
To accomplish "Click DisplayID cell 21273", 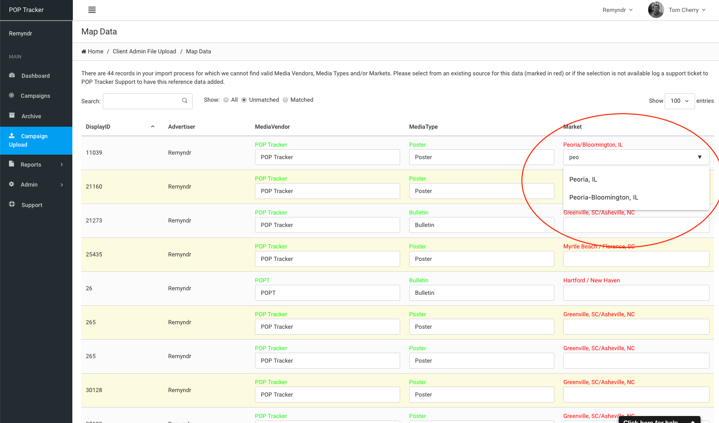I will coord(94,220).
